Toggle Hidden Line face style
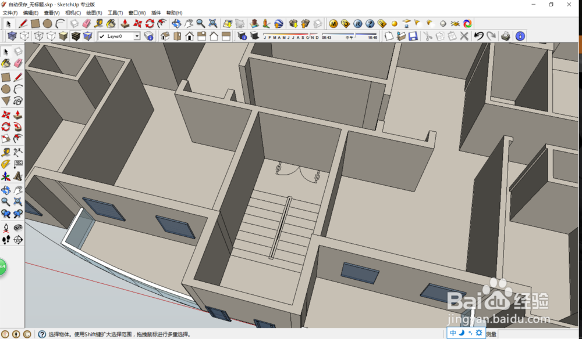Screen dimensions: 582x339 51,36
